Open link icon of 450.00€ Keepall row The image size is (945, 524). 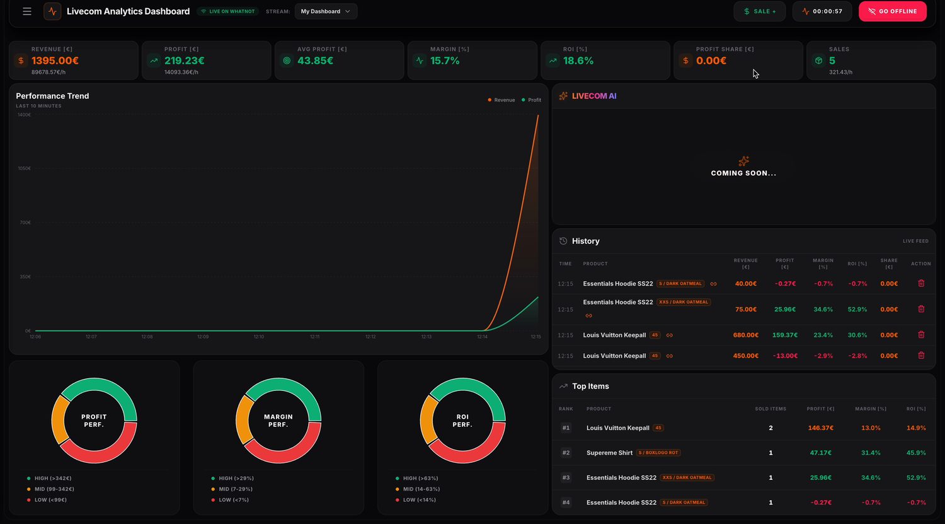tap(669, 356)
